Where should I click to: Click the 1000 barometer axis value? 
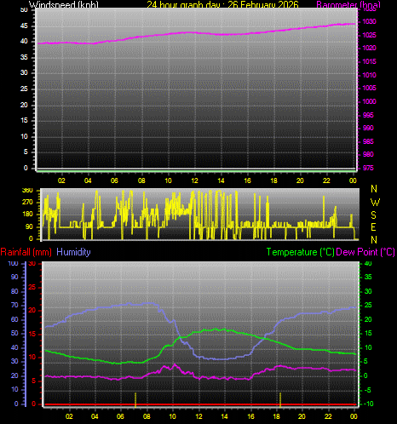[x=369, y=101]
